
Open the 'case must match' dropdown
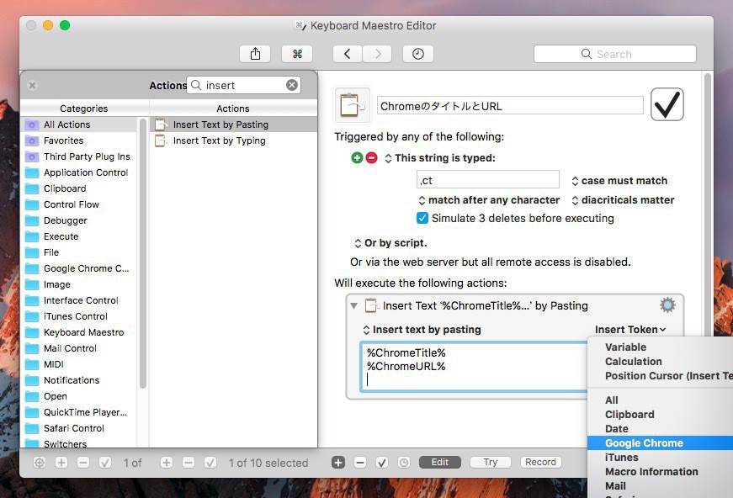619,181
